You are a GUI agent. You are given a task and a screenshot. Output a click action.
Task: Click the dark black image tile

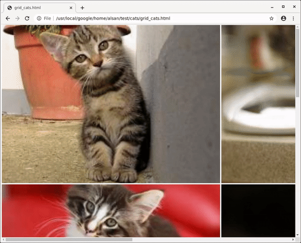pyautogui.click(x=258, y=211)
